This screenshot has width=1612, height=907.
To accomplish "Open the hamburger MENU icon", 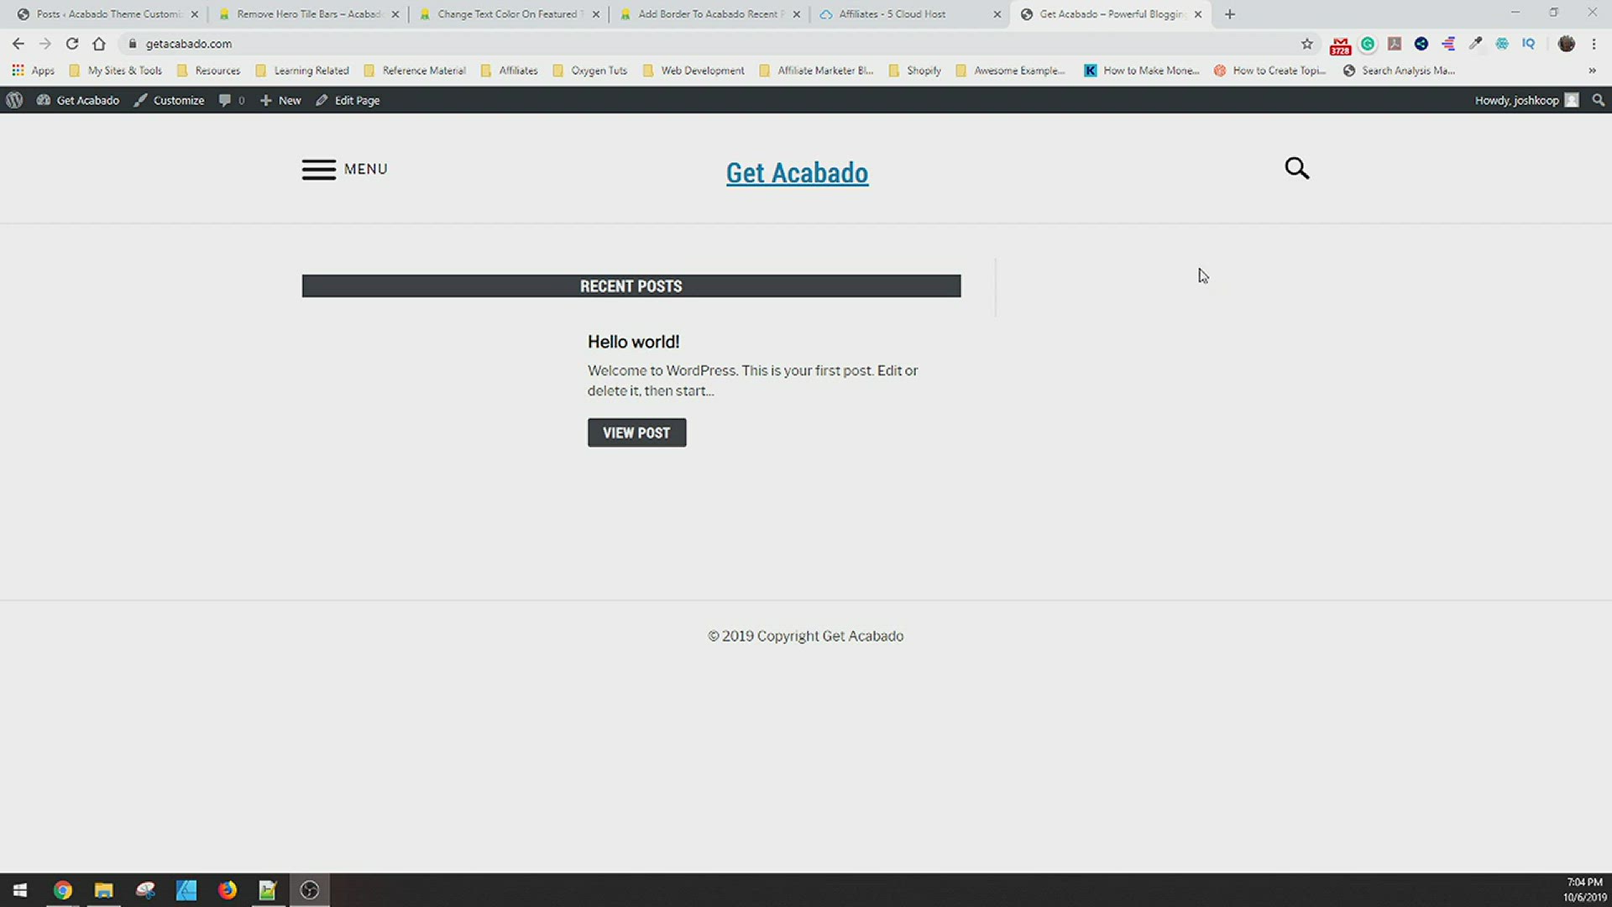I will coord(319,170).
